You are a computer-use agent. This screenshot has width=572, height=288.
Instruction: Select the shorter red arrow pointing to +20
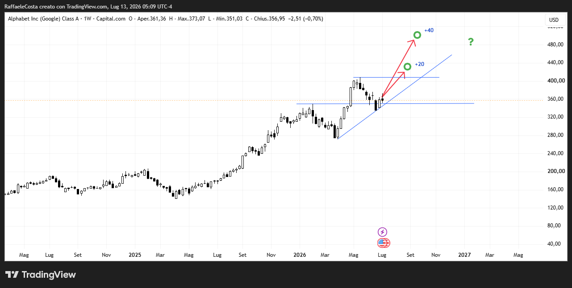[x=394, y=84]
